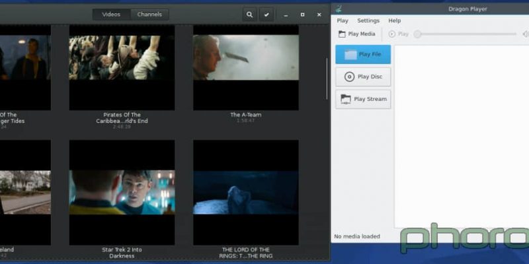The width and height of the screenshot is (529, 264).
Task: Click the Play Media toolbar button
Action: pyautogui.click(x=357, y=34)
